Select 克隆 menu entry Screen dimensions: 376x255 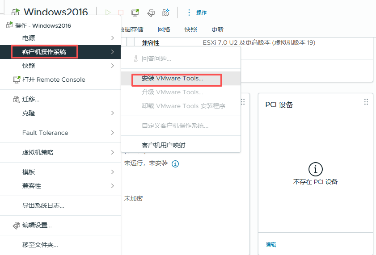[60, 113]
